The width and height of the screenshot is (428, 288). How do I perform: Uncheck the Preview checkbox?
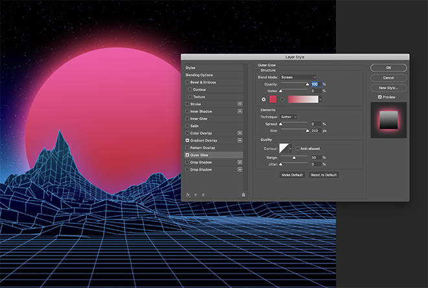380,97
